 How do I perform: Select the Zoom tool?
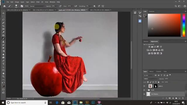(3, 76)
